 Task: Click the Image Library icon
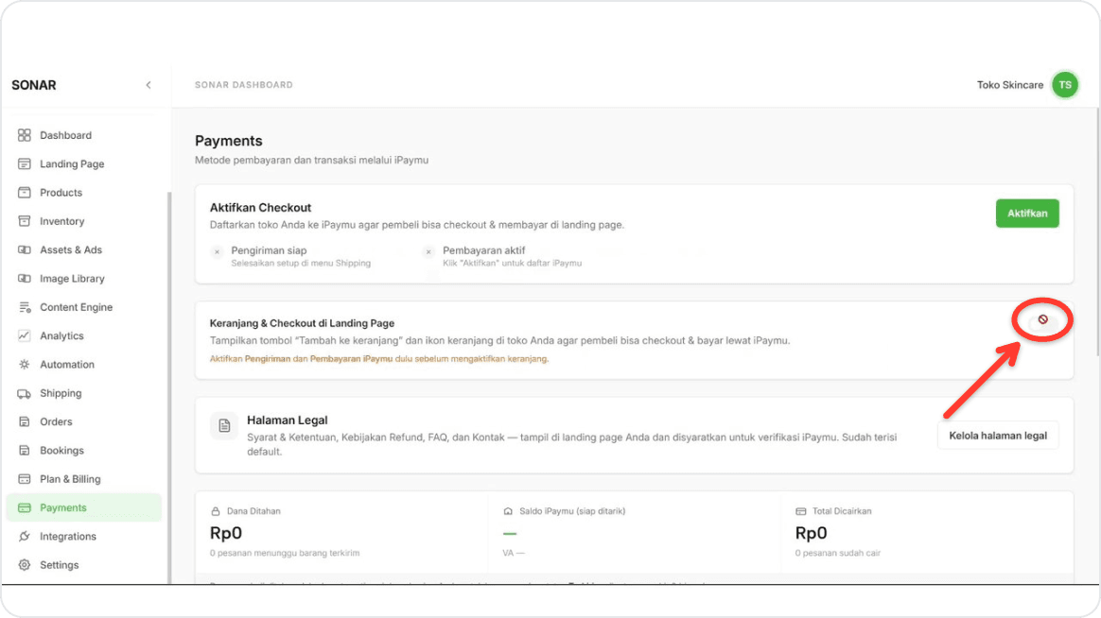(x=25, y=279)
